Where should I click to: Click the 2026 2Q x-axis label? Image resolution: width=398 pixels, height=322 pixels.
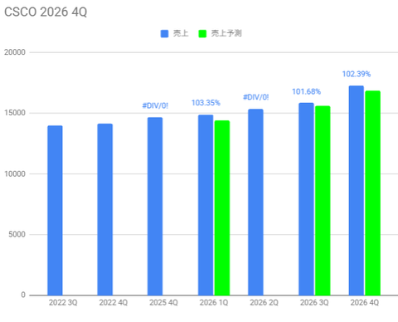coord(264,303)
